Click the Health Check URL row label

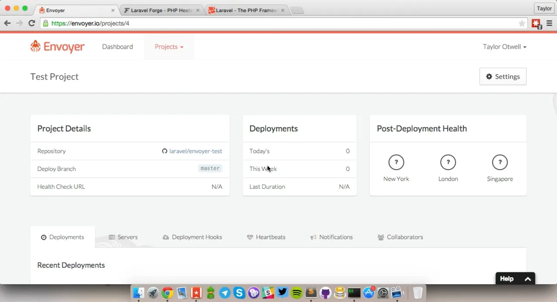pyautogui.click(x=61, y=187)
